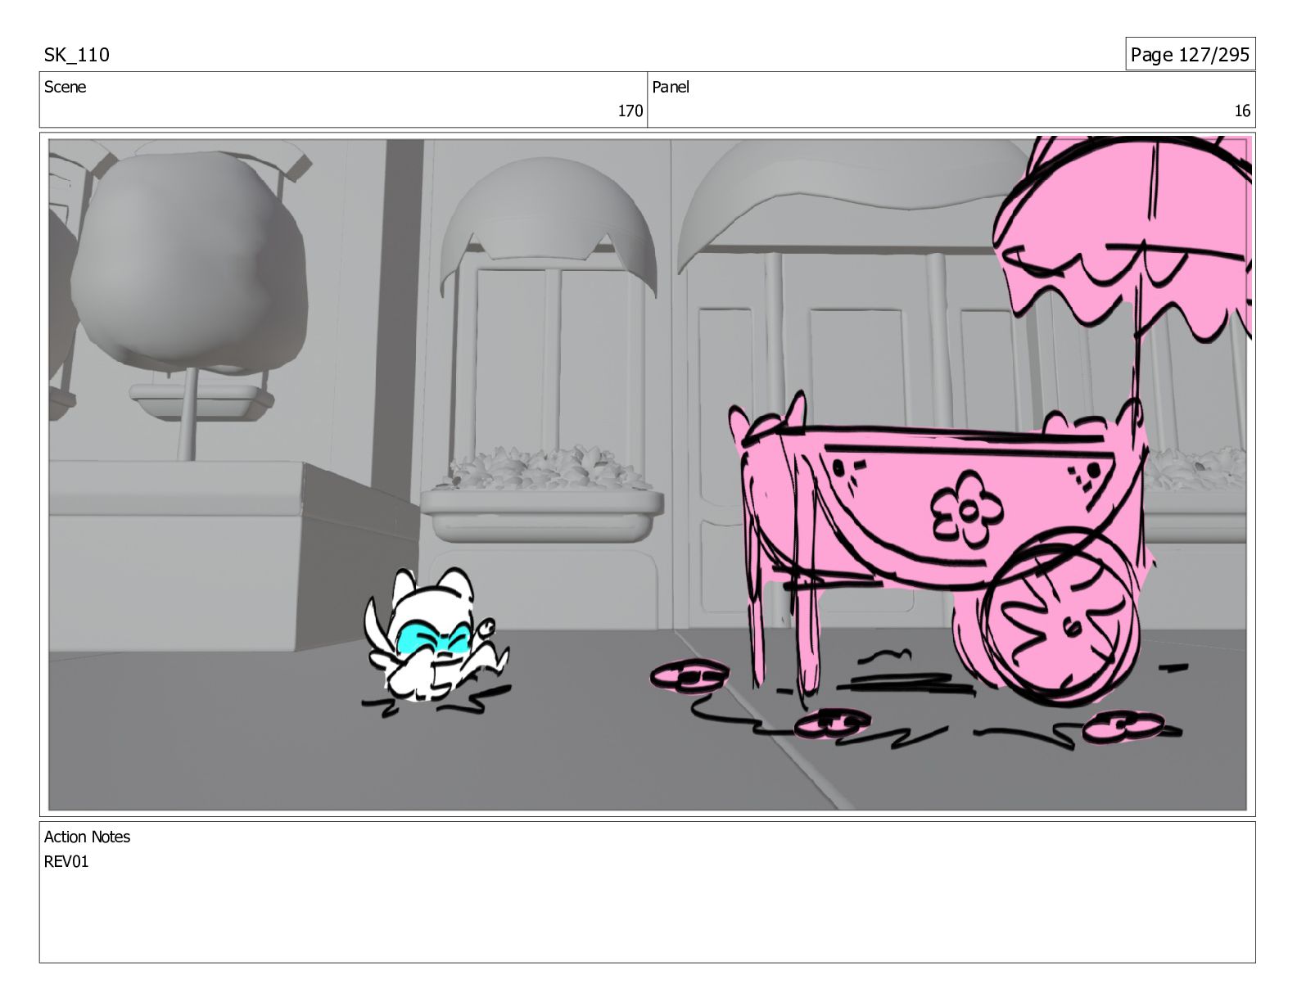Click the window flower box with leaves

[x=541, y=494]
